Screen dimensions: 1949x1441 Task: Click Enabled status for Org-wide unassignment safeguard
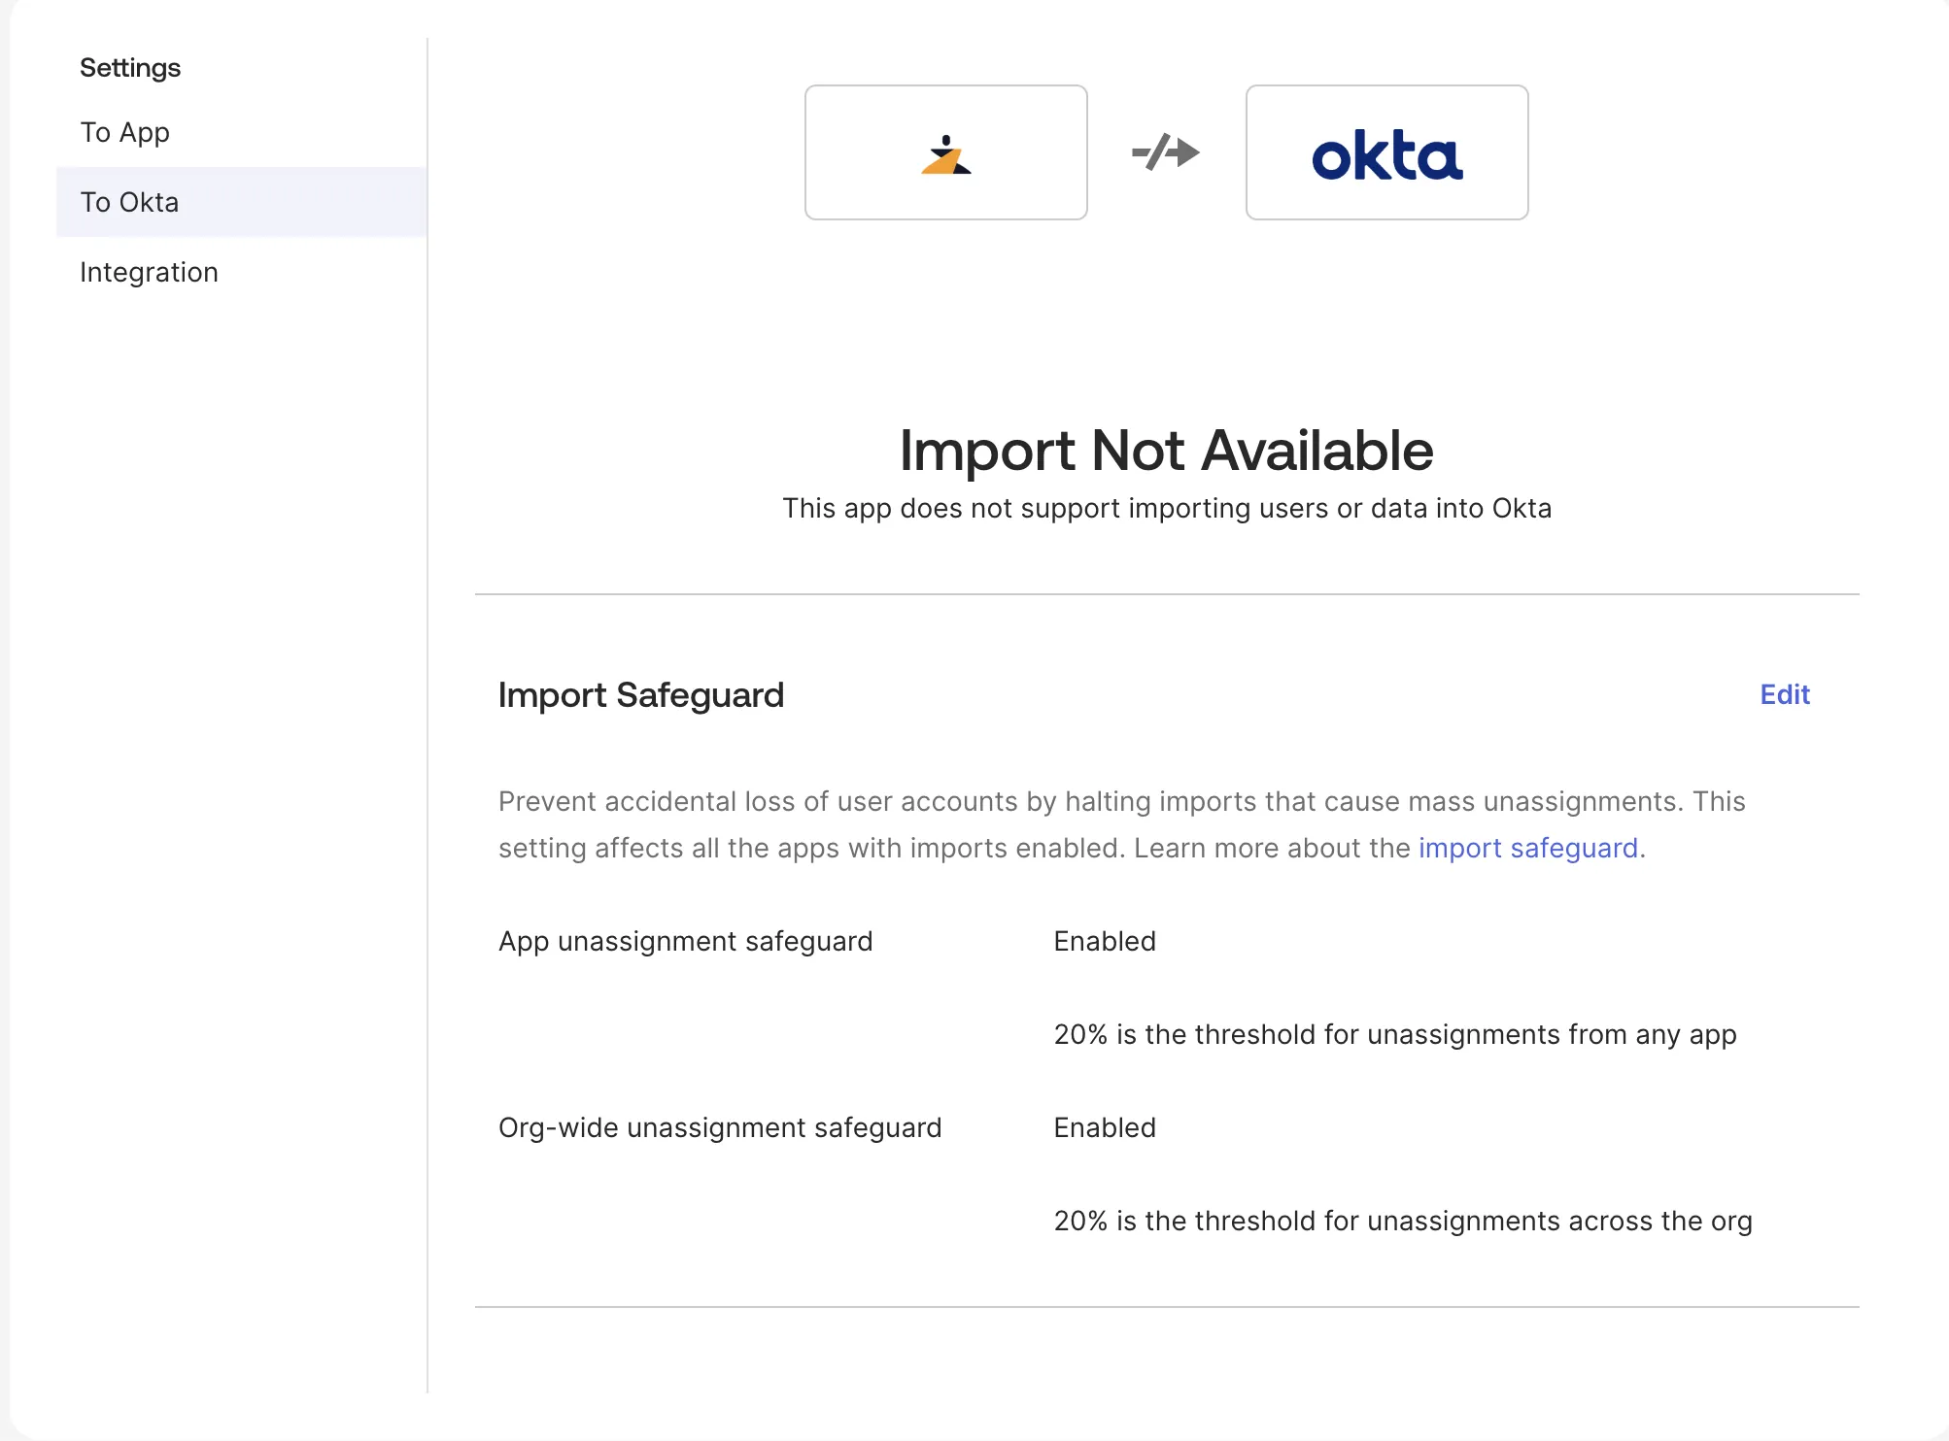pos(1105,1127)
